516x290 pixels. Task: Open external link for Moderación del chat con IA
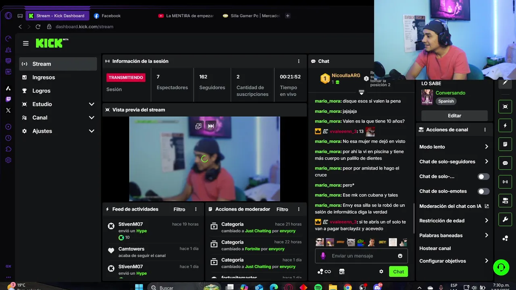[487, 206]
